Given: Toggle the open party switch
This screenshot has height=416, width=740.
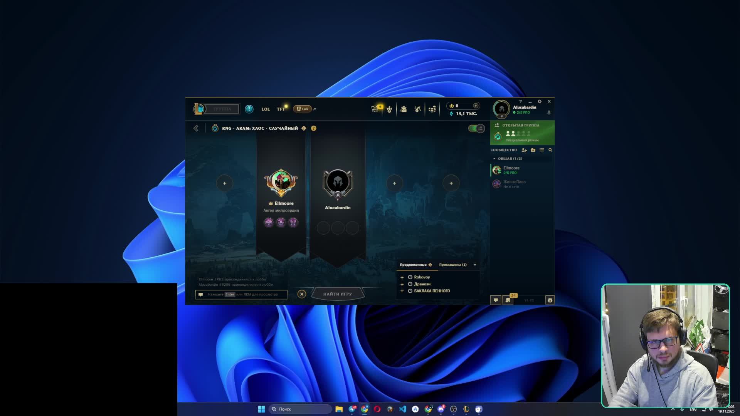Looking at the screenshot, I should [x=476, y=128].
